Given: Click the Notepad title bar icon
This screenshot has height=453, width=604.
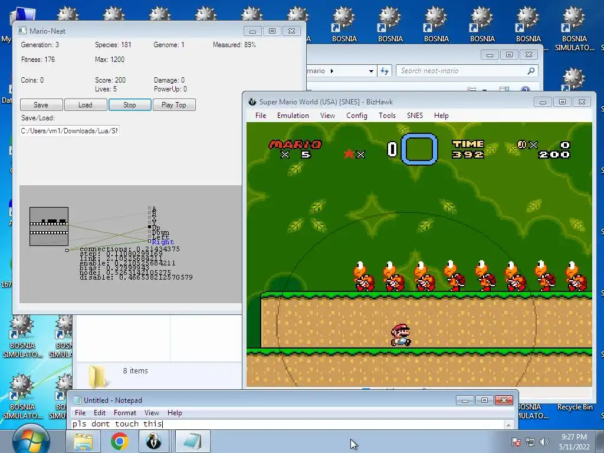Looking at the screenshot, I should [77, 401].
